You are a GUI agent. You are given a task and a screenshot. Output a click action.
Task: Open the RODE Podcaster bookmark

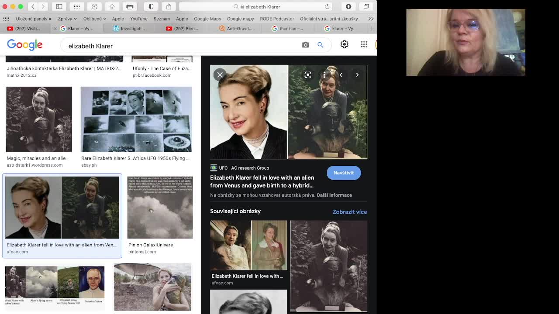coord(277,19)
